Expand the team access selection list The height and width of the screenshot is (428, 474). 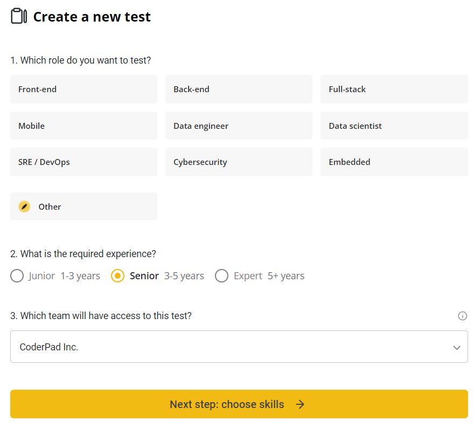tap(239, 347)
